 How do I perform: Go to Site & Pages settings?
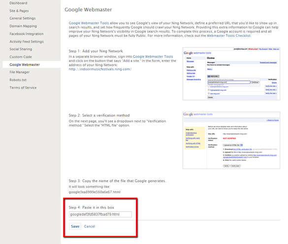tap(19, 11)
